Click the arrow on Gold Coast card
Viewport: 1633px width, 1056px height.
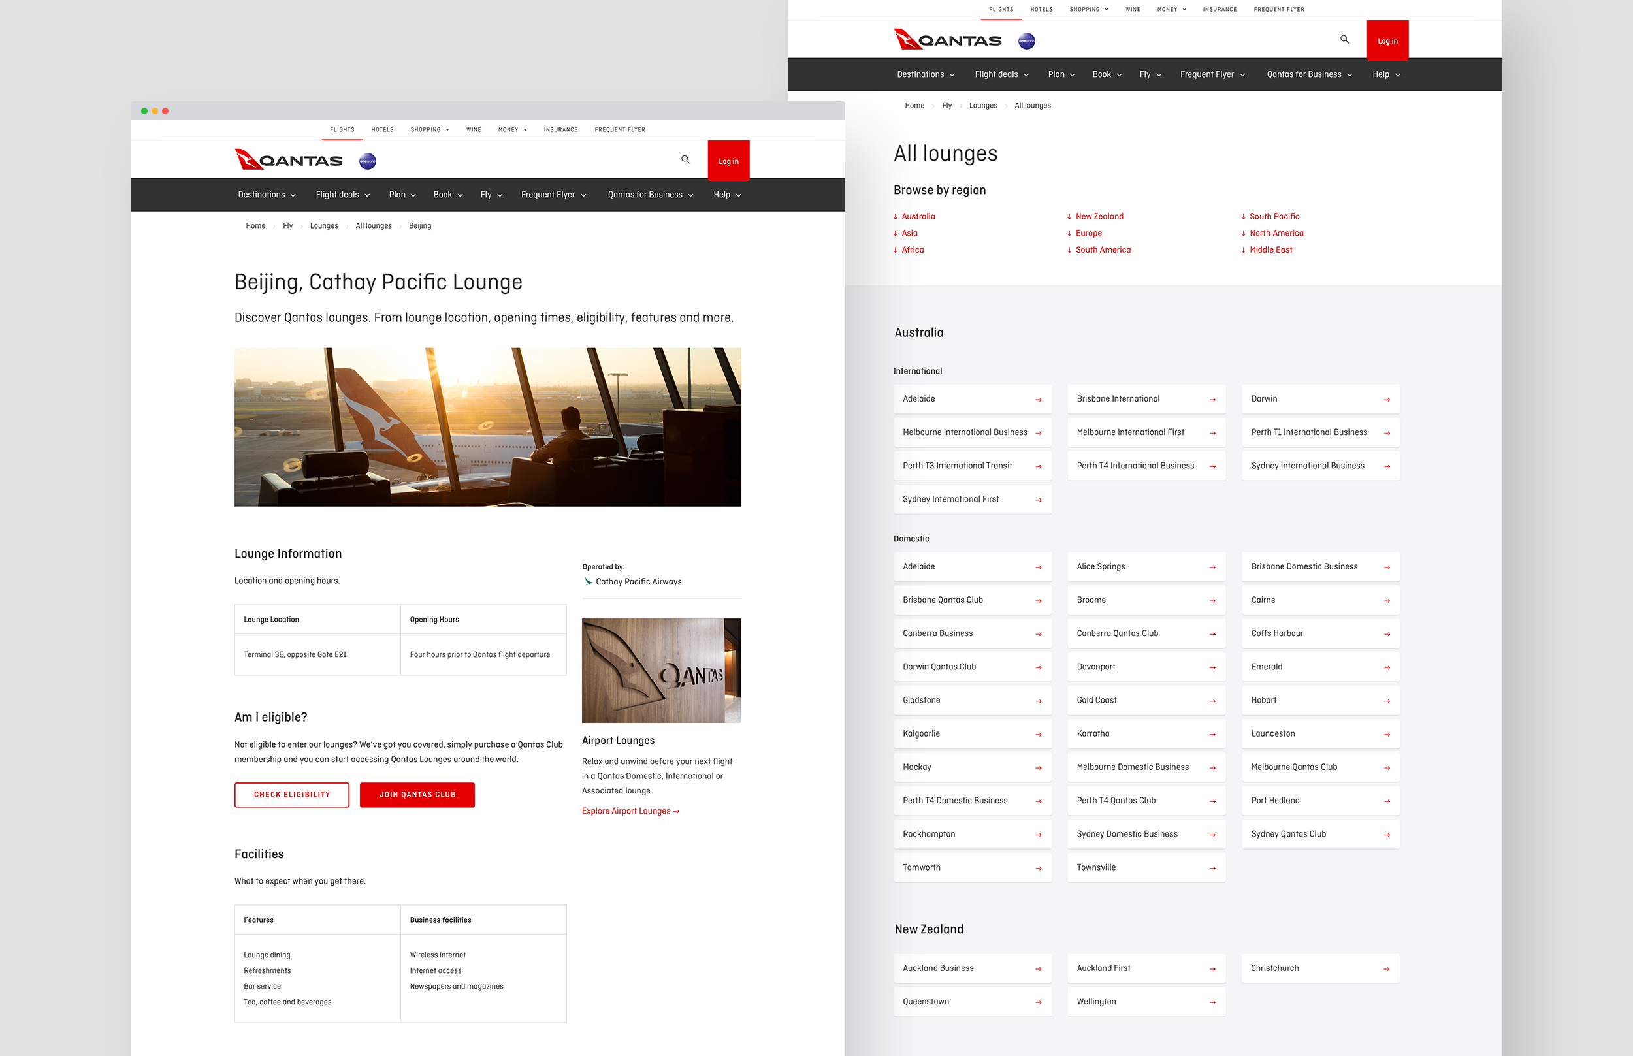pyautogui.click(x=1212, y=701)
